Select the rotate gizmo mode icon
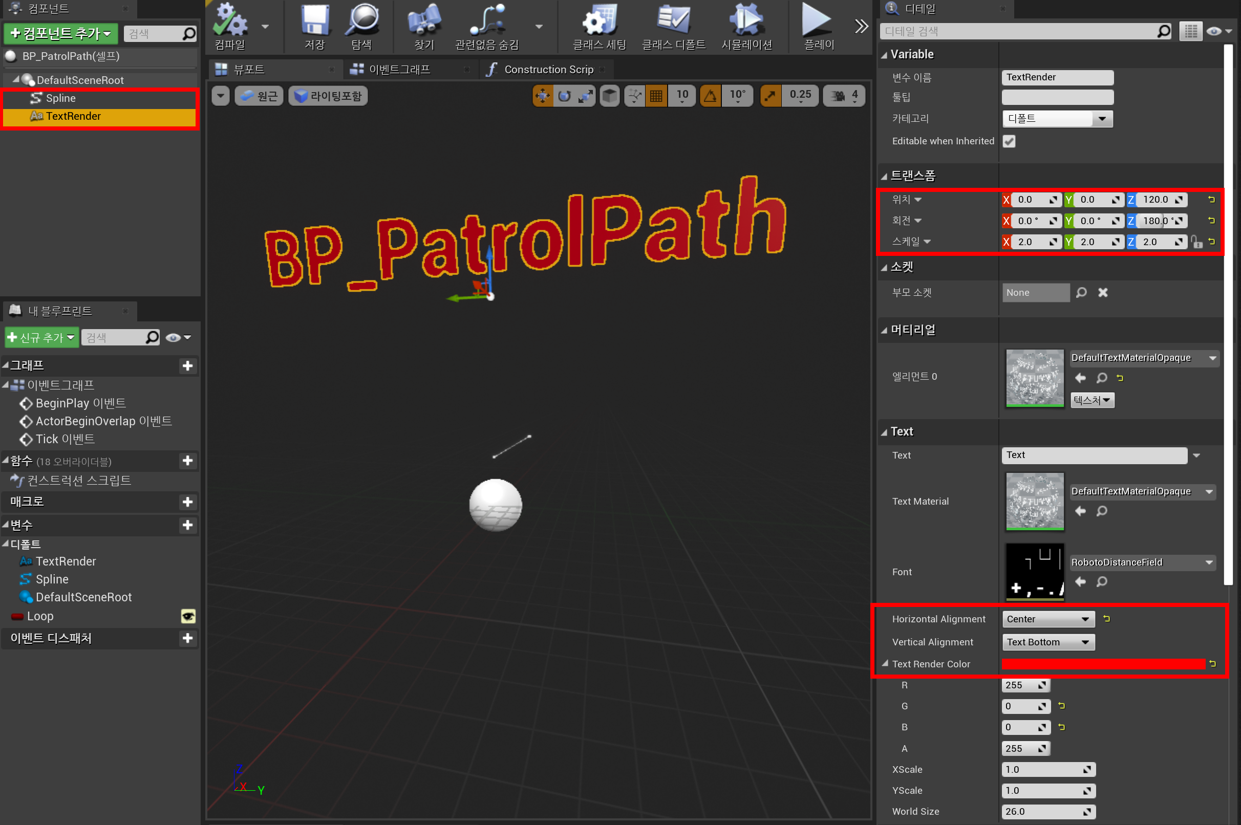The image size is (1241, 825). (564, 96)
